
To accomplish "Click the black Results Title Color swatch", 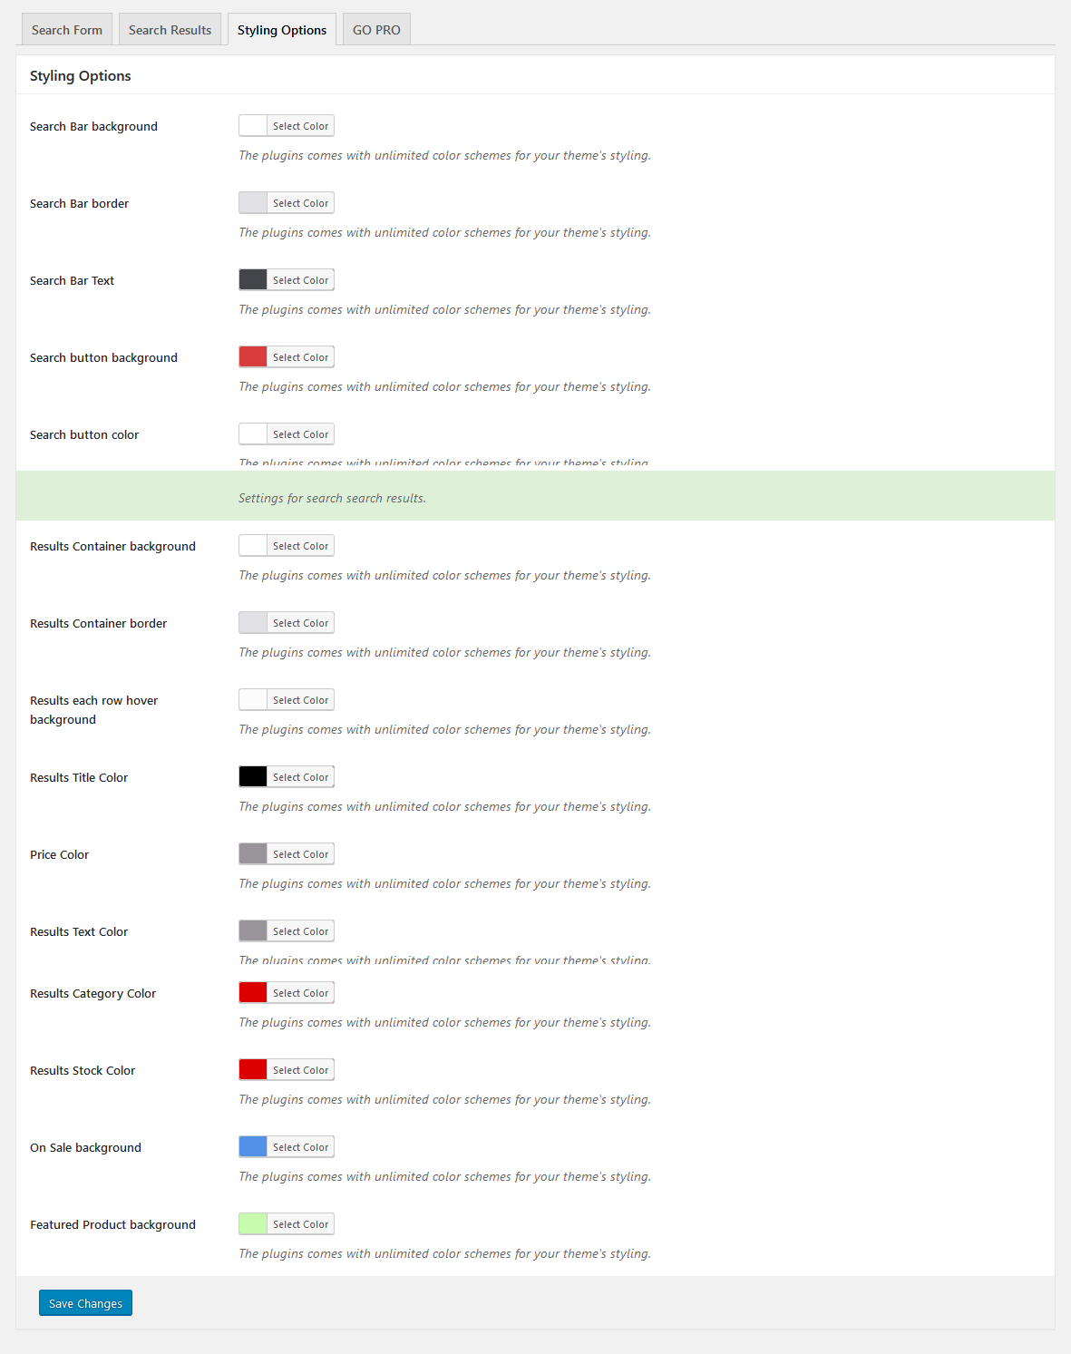I will pos(253,777).
